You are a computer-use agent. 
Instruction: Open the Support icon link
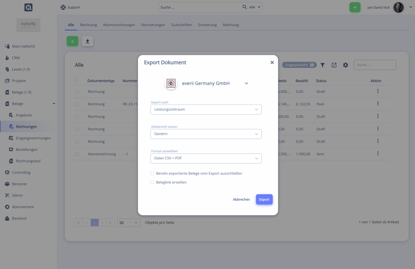pos(63,7)
